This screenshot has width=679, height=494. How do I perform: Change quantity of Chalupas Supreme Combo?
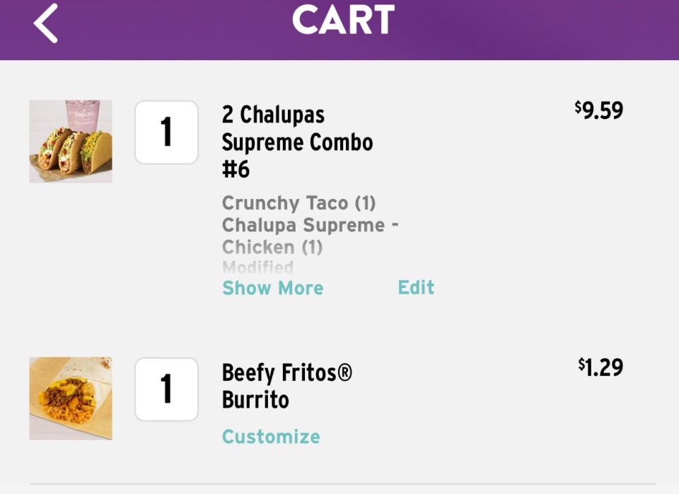click(166, 132)
